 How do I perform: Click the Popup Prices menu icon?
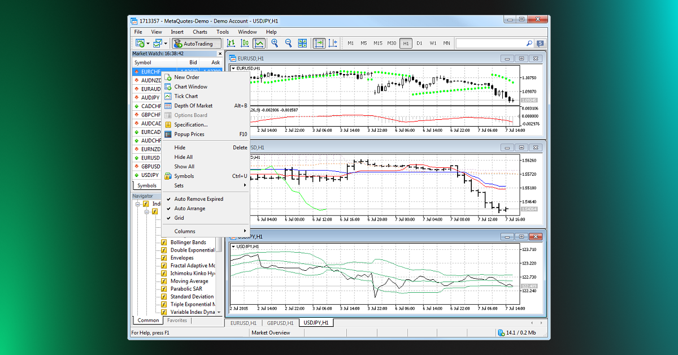[x=168, y=135]
